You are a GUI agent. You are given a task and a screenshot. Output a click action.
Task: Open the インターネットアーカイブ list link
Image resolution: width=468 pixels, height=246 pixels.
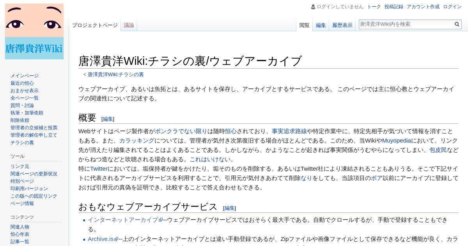[x=123, y=220]
